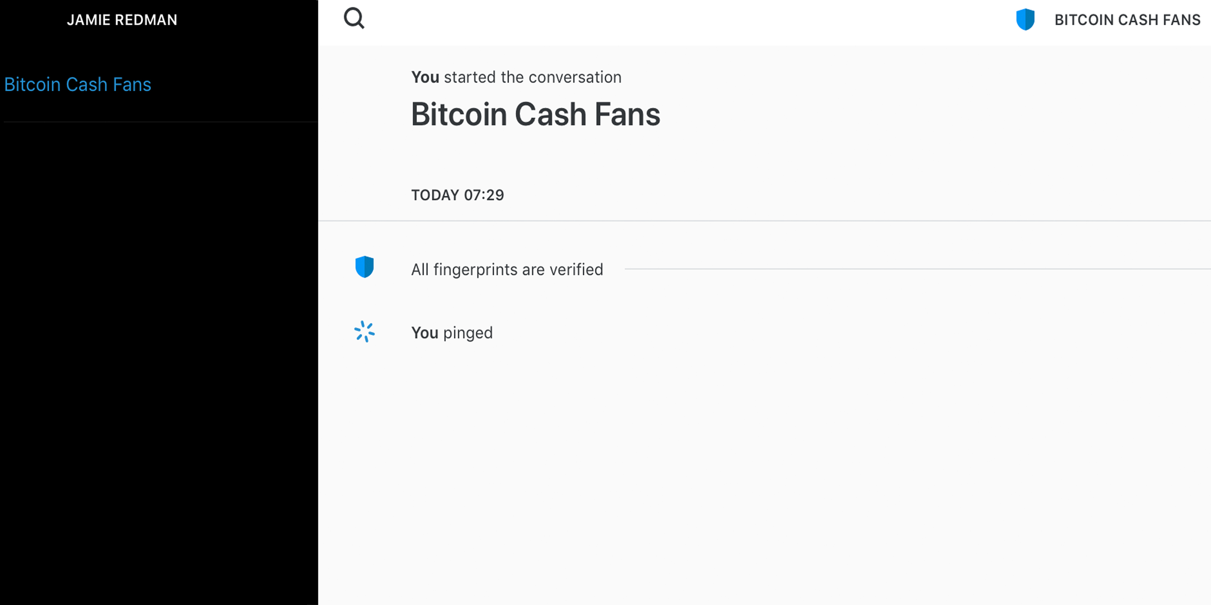Click the word "pinged" in the ping message
This screenshot has width=1211, height=605.
click(468, 333)
